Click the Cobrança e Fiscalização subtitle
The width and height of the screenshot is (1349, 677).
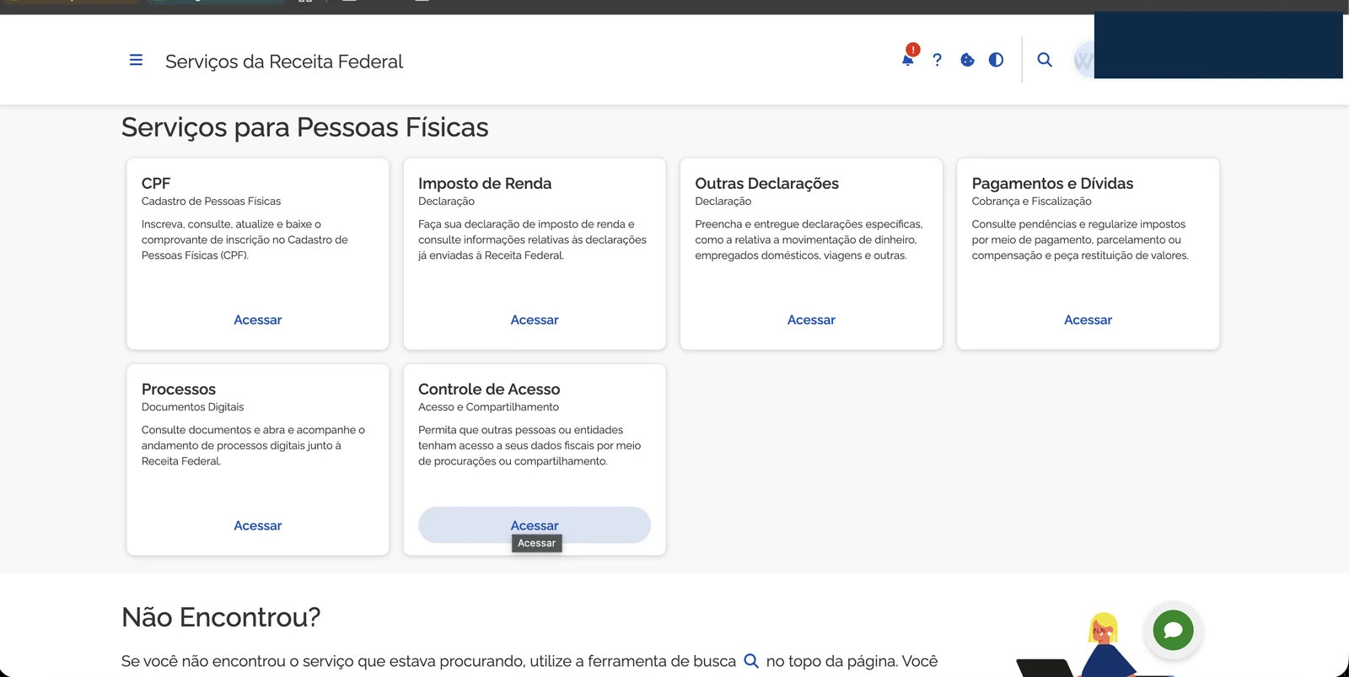(1031, 201)
